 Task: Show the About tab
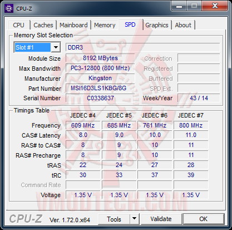point(183,25)
